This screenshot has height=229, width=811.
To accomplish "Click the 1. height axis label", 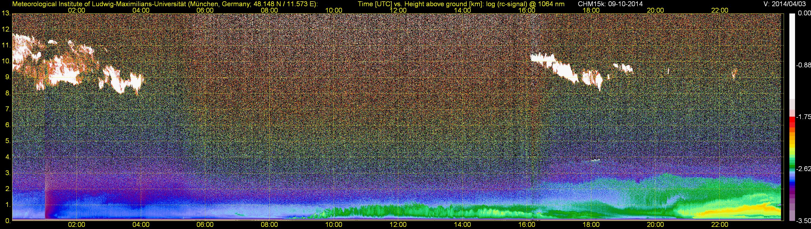I will point(8,205).
